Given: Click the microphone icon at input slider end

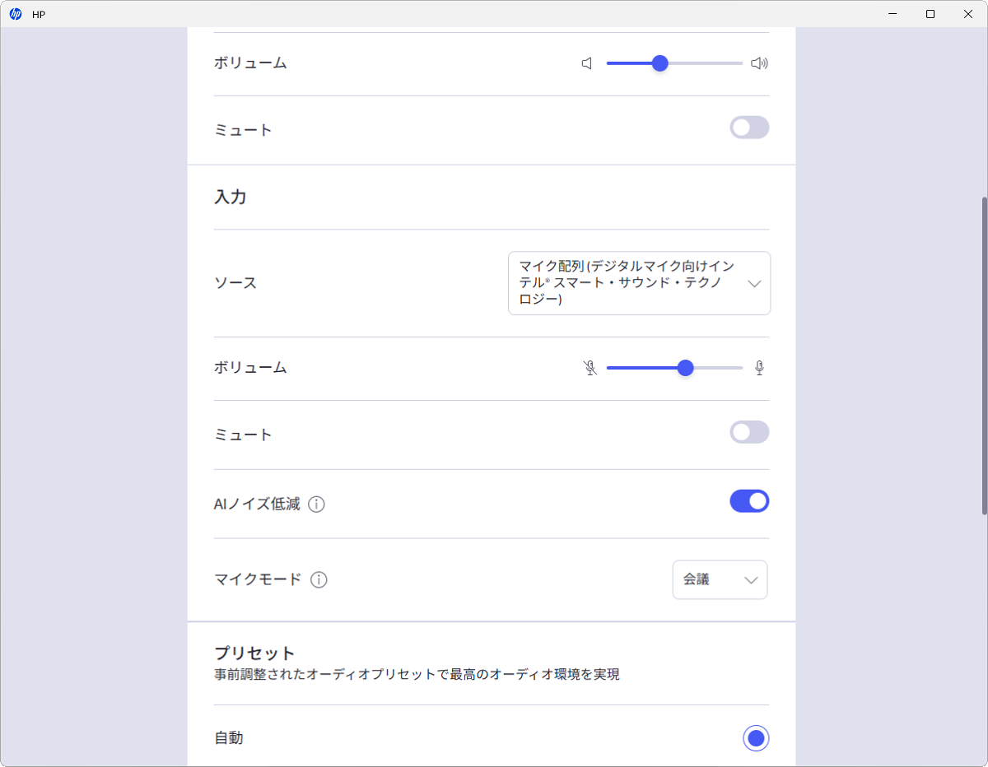Looking at the screenshot, I should pos(759,368).
